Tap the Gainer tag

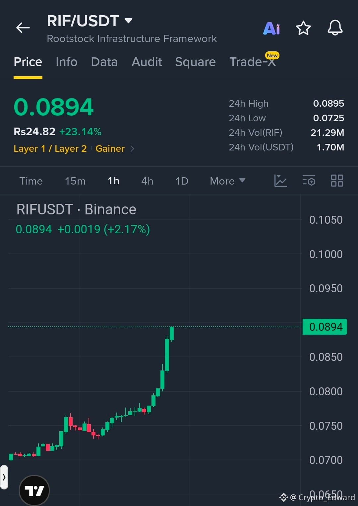pos(110,148)
